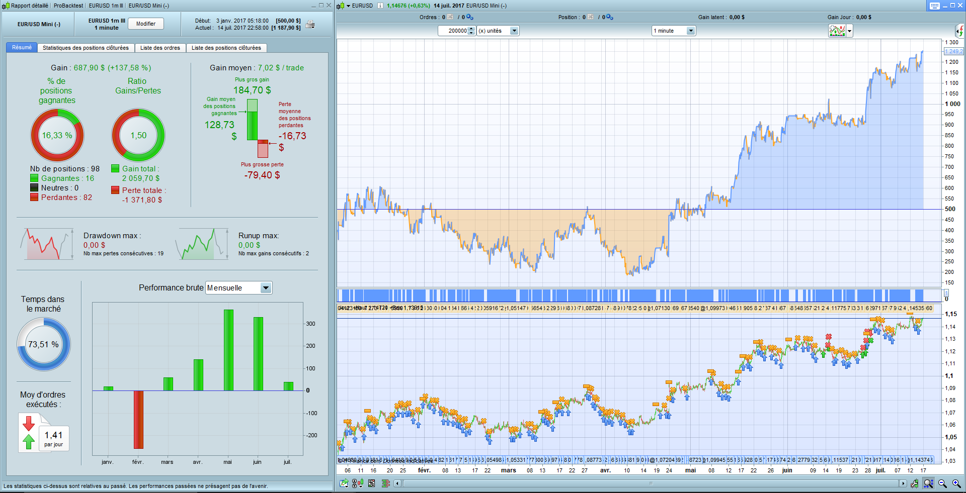Open the chart wrench settings icon at the bottom right
Screen dimensions: 966x493
click(x=914, y=483)
